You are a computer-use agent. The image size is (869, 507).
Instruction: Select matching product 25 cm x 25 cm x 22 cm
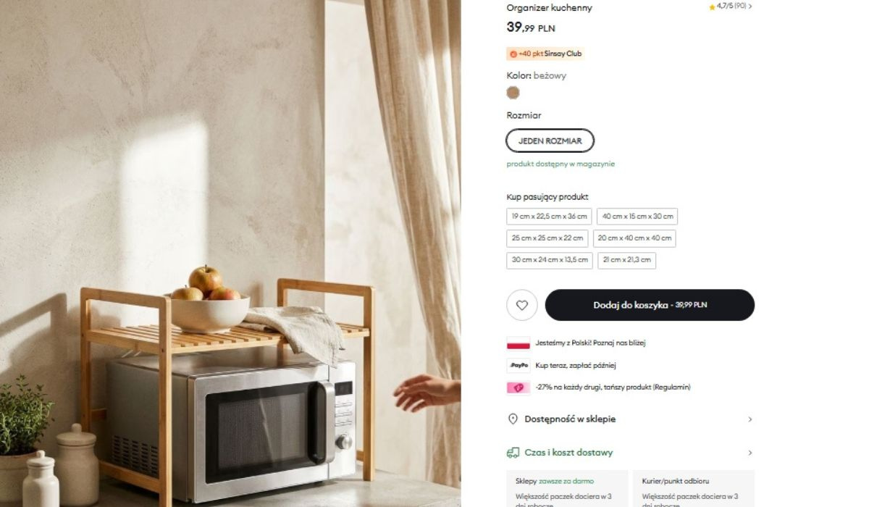click(547, 238)
